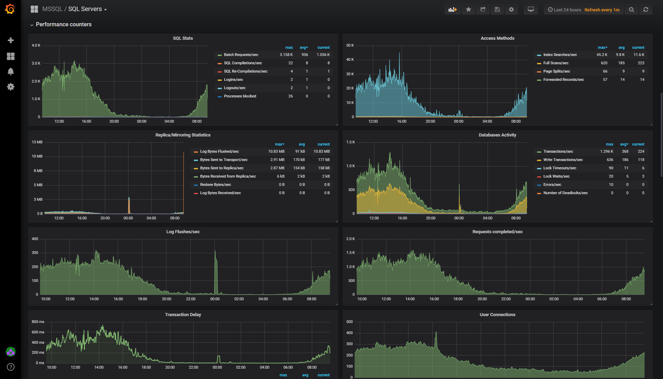The height and width of the screenshot is (379, 663).
Task: Sort SQL Stats legend by max column
Action: [289, 48]
